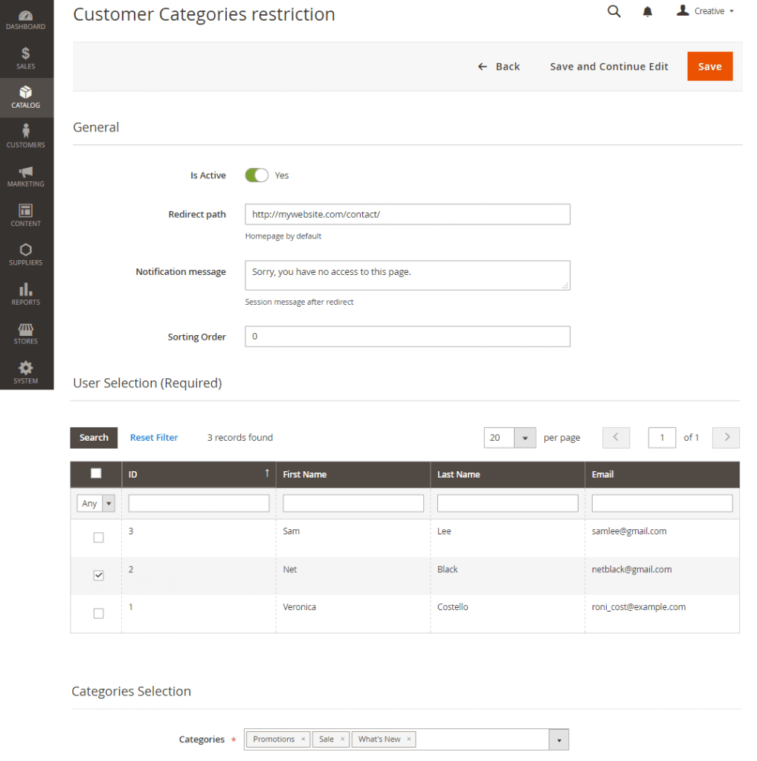Toggle the Is Active switch

(x=257, y=175)
